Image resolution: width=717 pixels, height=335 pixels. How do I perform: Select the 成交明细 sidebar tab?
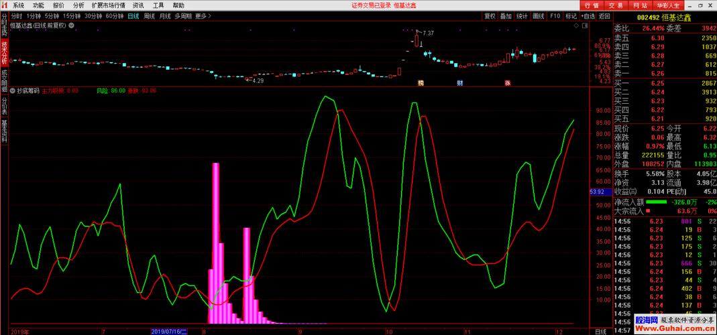(4, 80)
